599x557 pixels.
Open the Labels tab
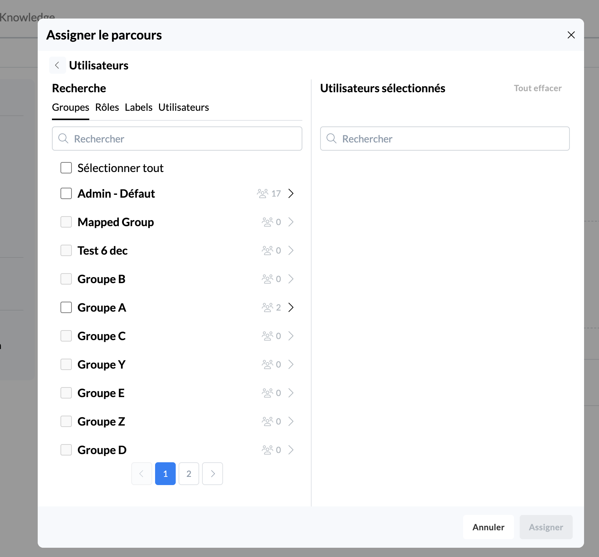[x=138, y=107]
